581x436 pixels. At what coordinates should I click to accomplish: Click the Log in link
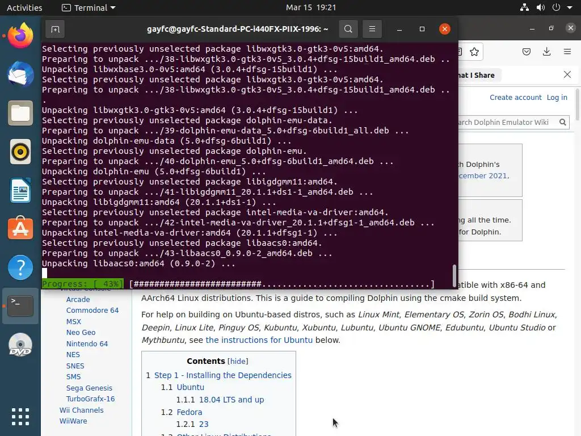pos(557,97)
